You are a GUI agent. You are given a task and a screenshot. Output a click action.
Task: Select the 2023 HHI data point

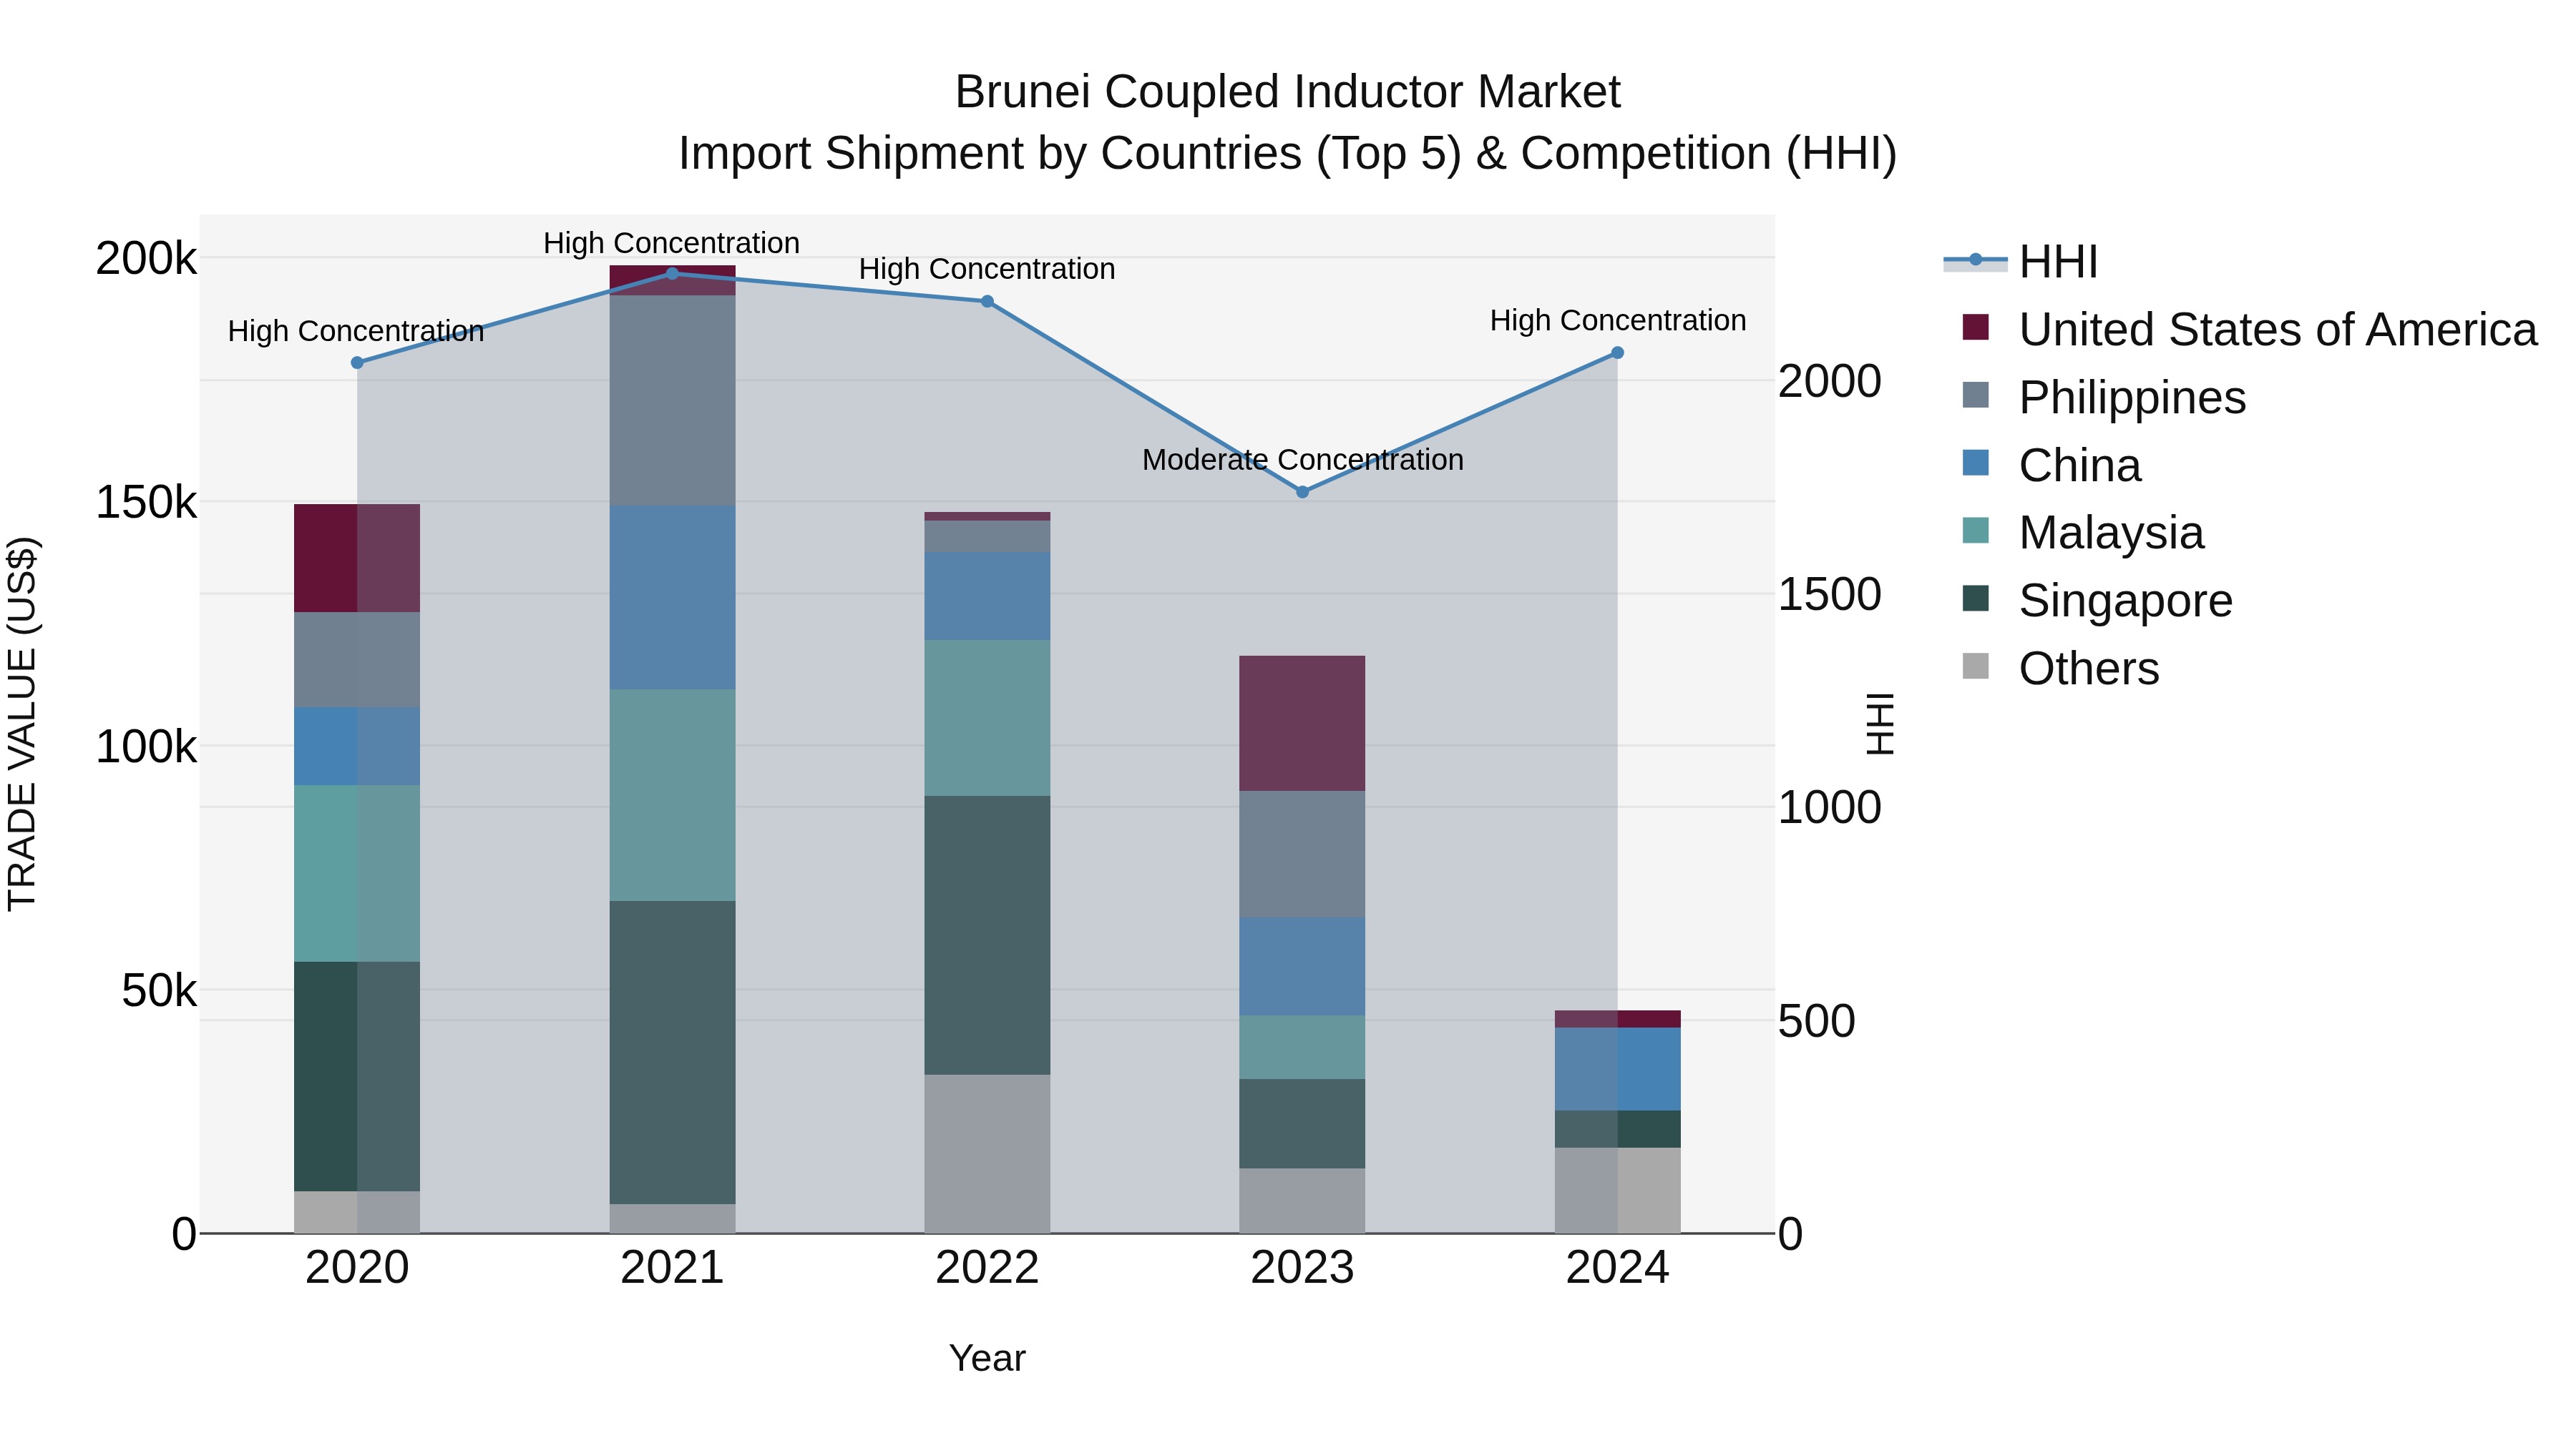pos(1302,493)
